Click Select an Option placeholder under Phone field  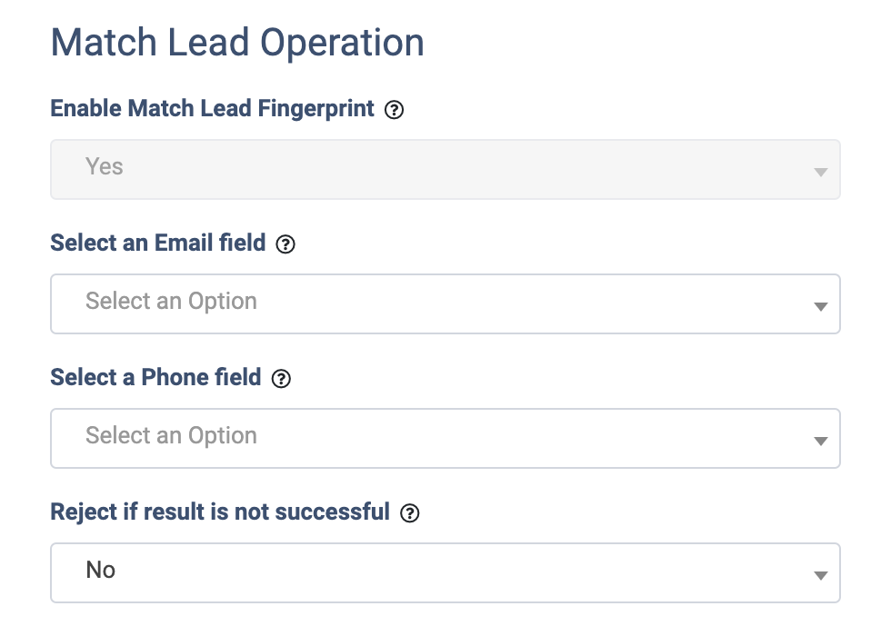click(x=171, y=436)
